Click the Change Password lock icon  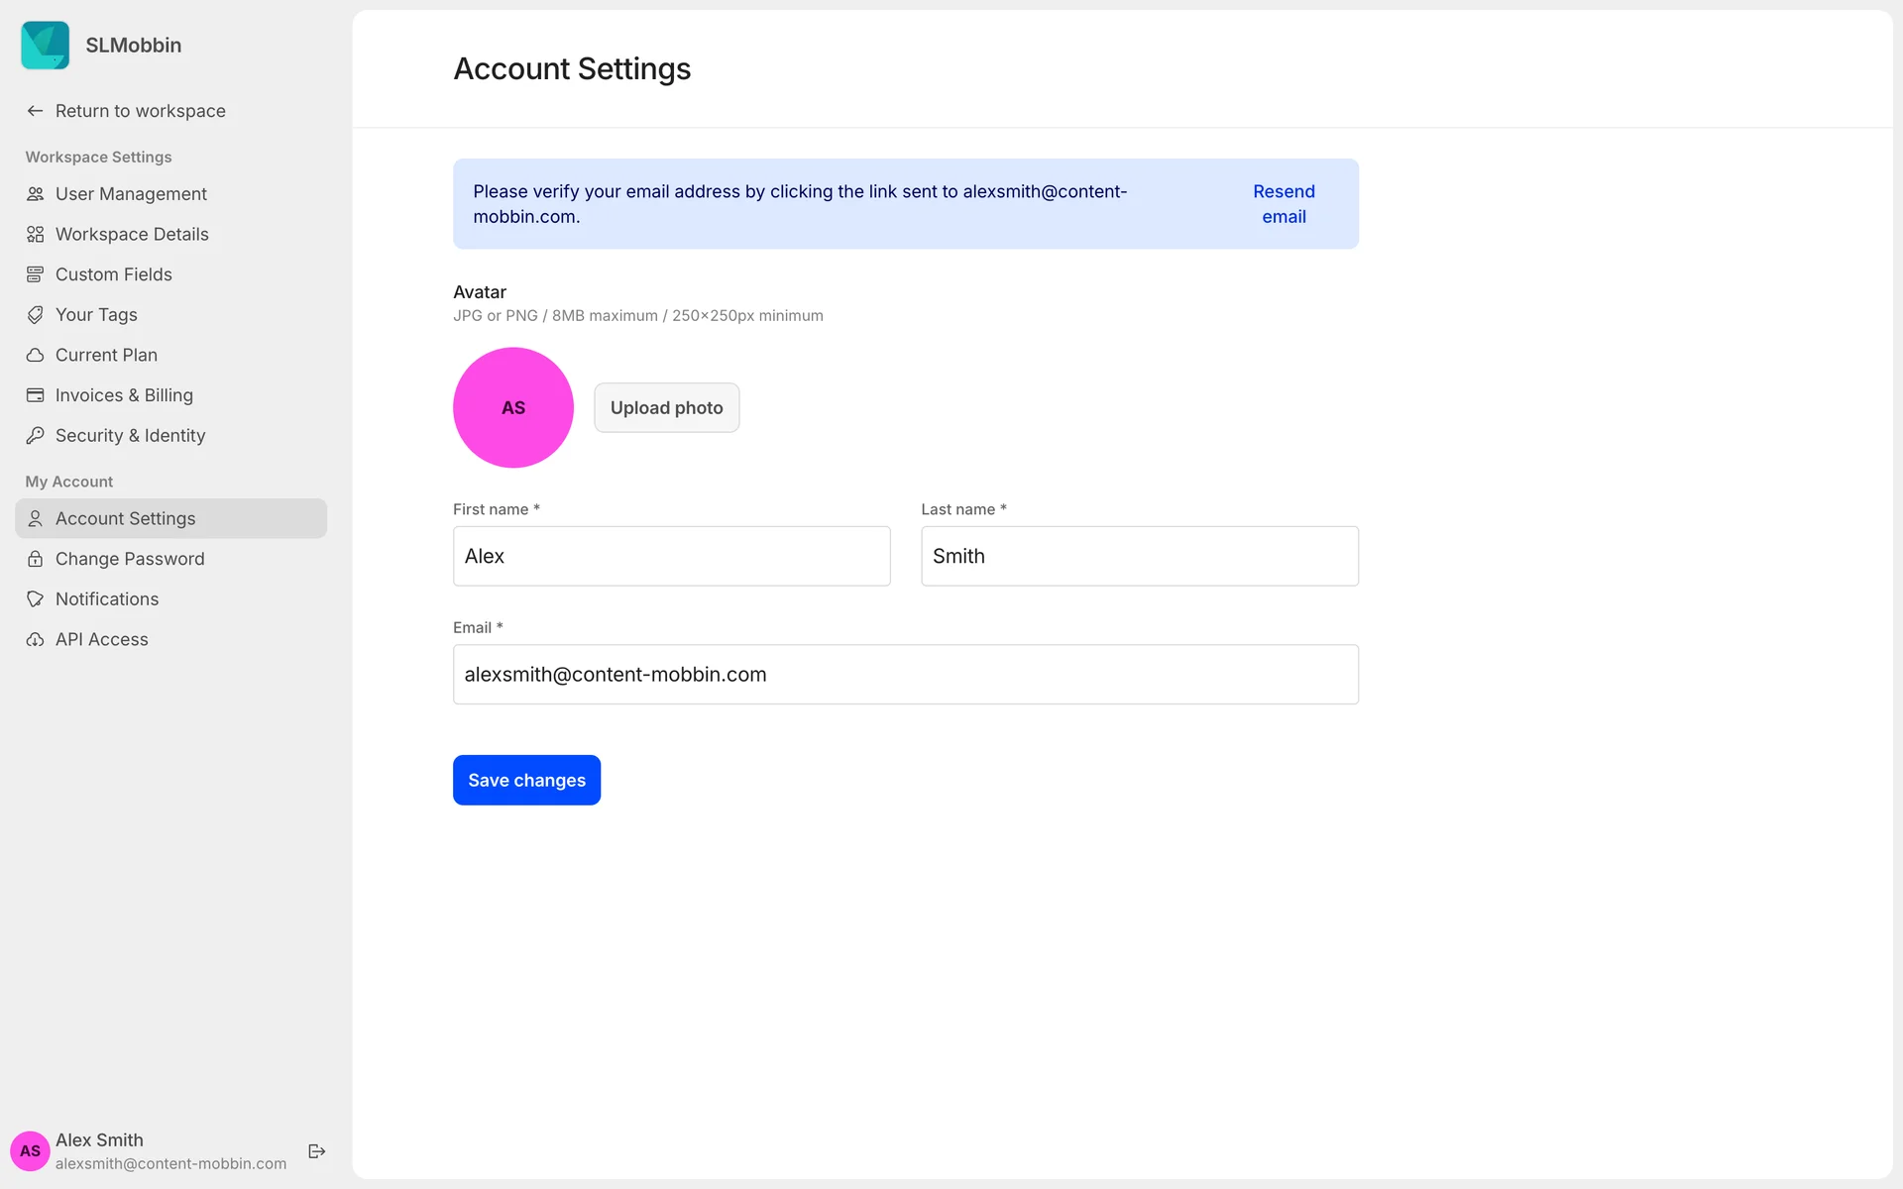click(x=36, y=559)
